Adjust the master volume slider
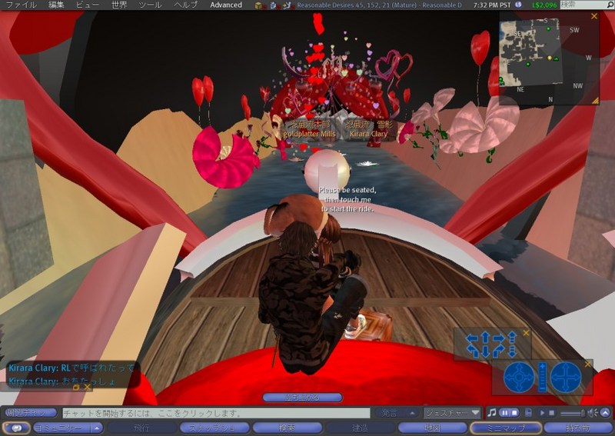Viewport: 615px width, 436px height. click(x=573, y=413)
